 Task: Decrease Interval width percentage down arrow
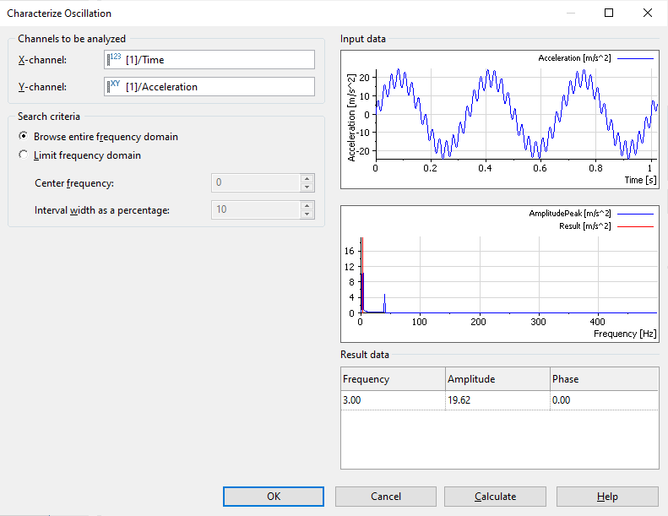pos(307,214)
